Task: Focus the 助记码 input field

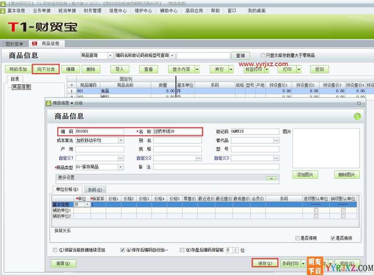Action: click(255, 132)
